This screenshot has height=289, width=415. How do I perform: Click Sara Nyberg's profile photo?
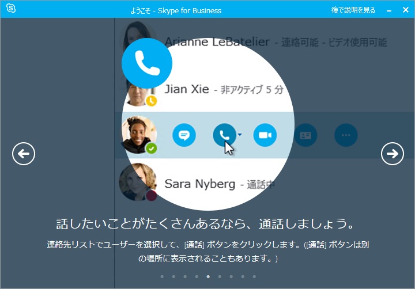[138, 182]
